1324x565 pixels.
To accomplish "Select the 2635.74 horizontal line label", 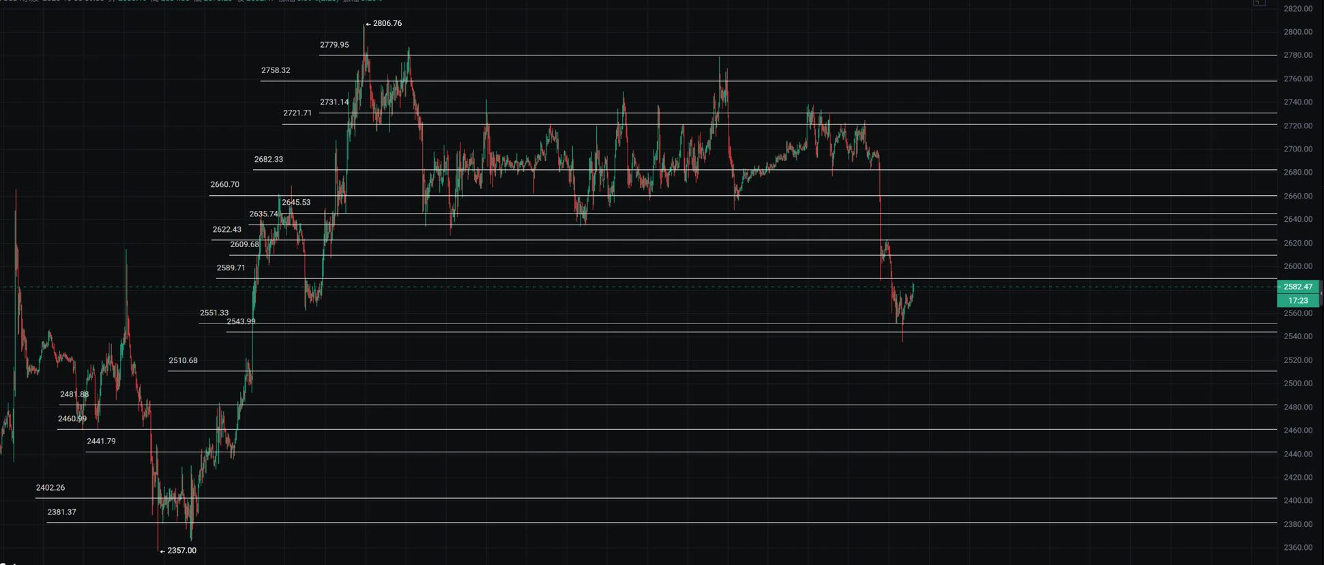I will coord(263,214).
